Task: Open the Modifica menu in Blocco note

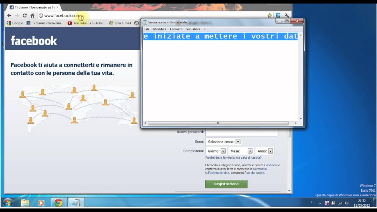Action: click(x=160, y=29)
